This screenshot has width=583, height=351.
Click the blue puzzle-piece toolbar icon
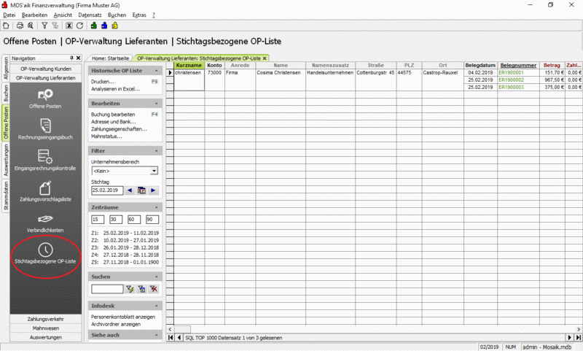[x=104, y=26]
